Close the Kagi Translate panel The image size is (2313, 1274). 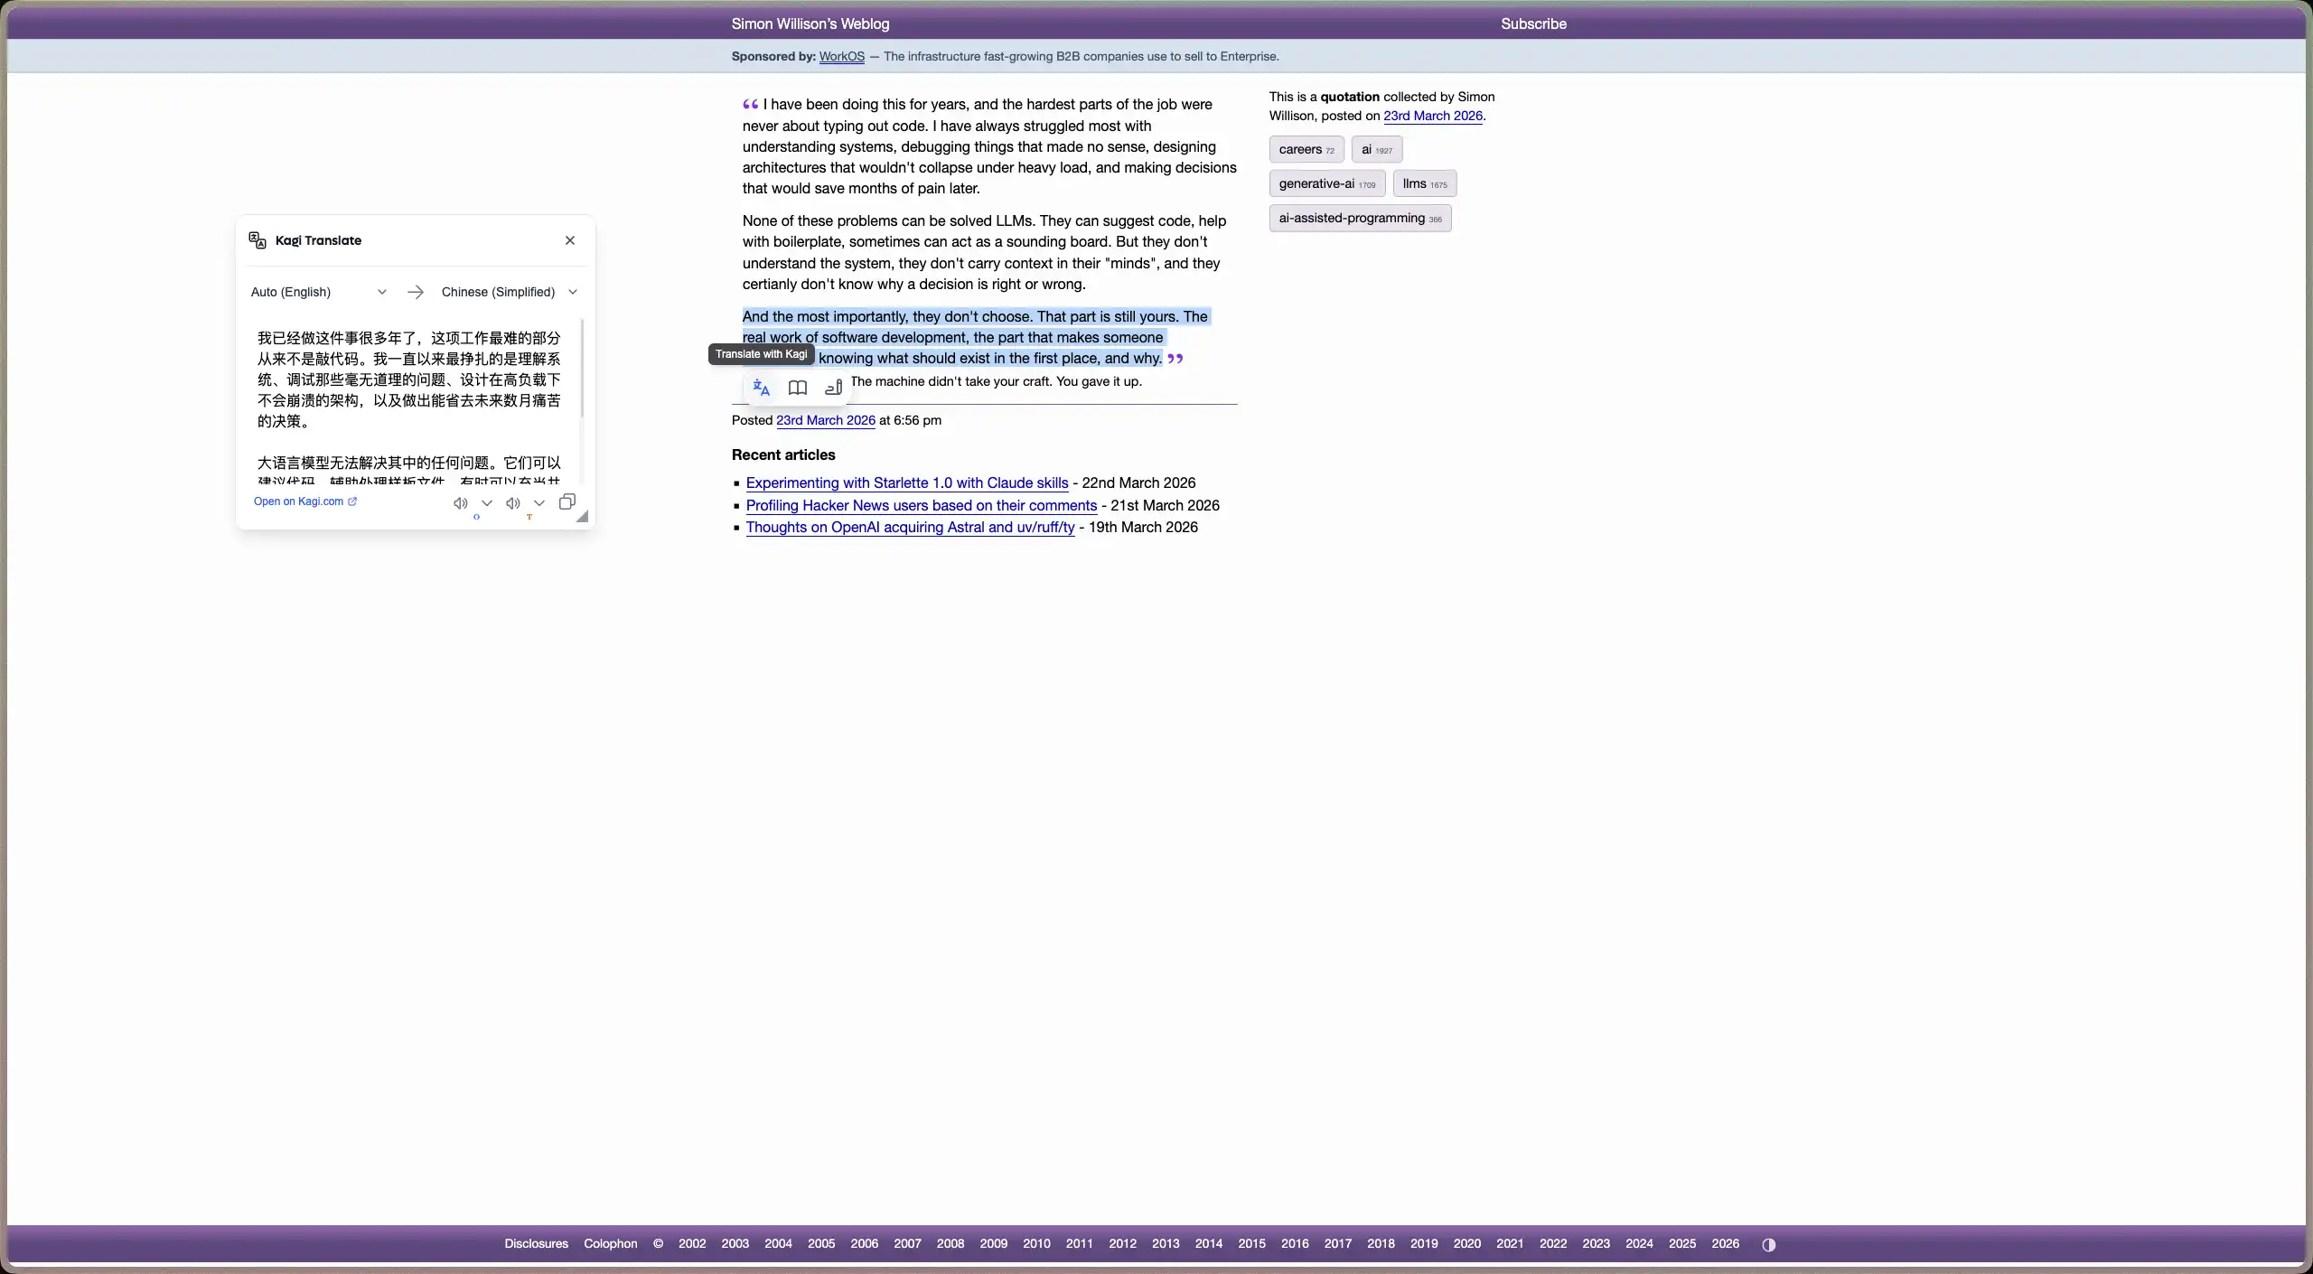point(570,240)
